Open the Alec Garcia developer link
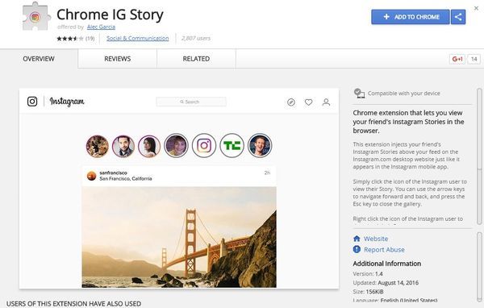 pos(101,27)
